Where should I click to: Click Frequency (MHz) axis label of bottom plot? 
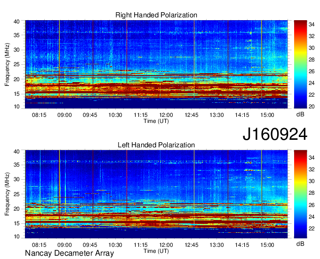coord(7,194)
